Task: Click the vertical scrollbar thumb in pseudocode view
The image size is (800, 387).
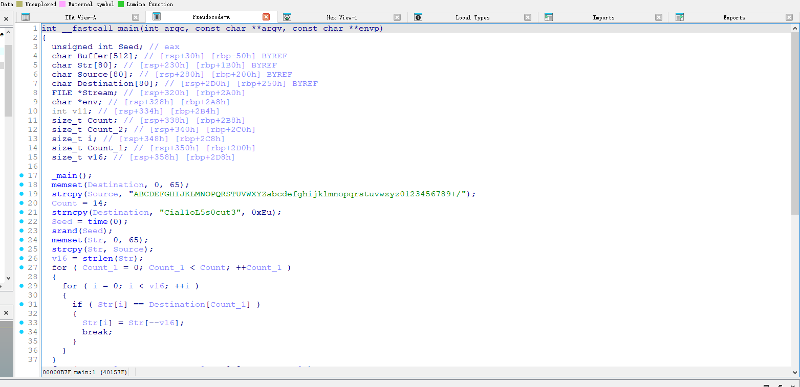Action: tap(795, 123)
